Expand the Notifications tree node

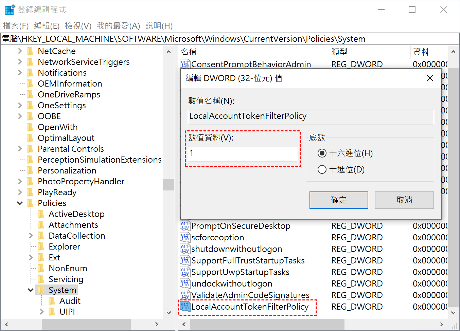click(x=20, y=73)
